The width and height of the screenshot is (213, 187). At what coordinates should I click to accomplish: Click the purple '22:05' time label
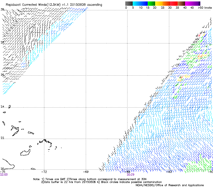pos(4,175)
